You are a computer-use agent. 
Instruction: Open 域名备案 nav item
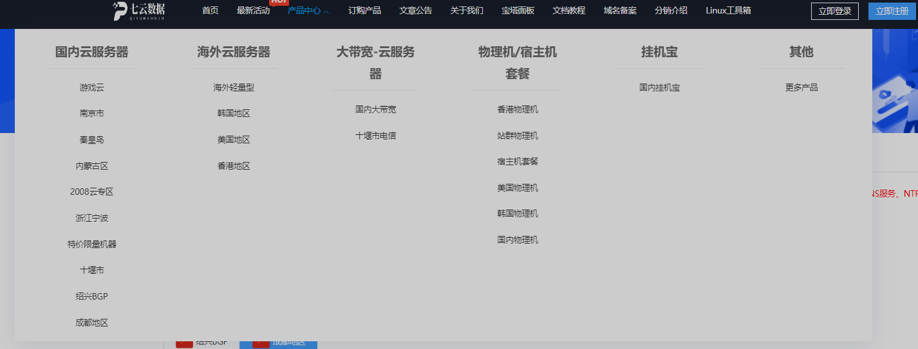tap(620, 11)
